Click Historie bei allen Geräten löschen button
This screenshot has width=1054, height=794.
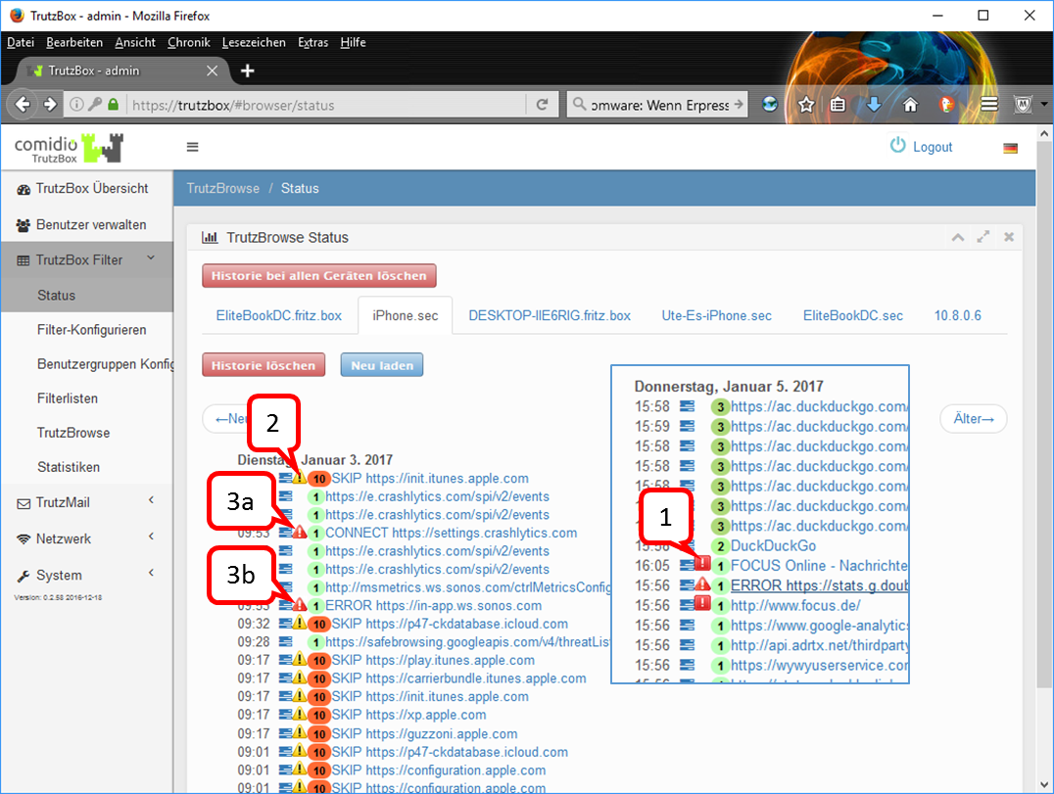pyautogui.click(x=319, y=275)
